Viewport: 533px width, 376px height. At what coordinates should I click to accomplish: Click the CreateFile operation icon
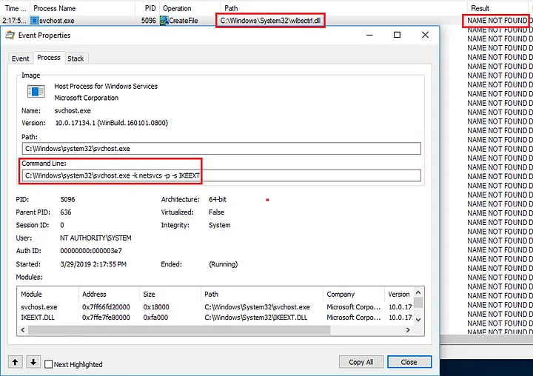point(164,21)
